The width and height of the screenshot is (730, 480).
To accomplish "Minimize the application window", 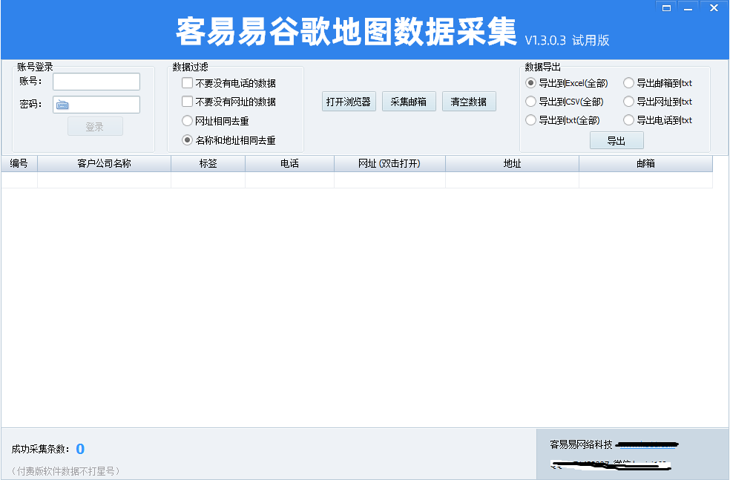I will (688, 7).
